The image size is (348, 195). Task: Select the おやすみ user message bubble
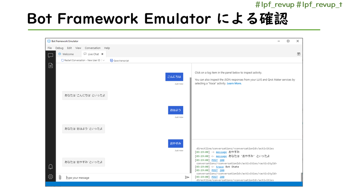[x=176, y=143]
